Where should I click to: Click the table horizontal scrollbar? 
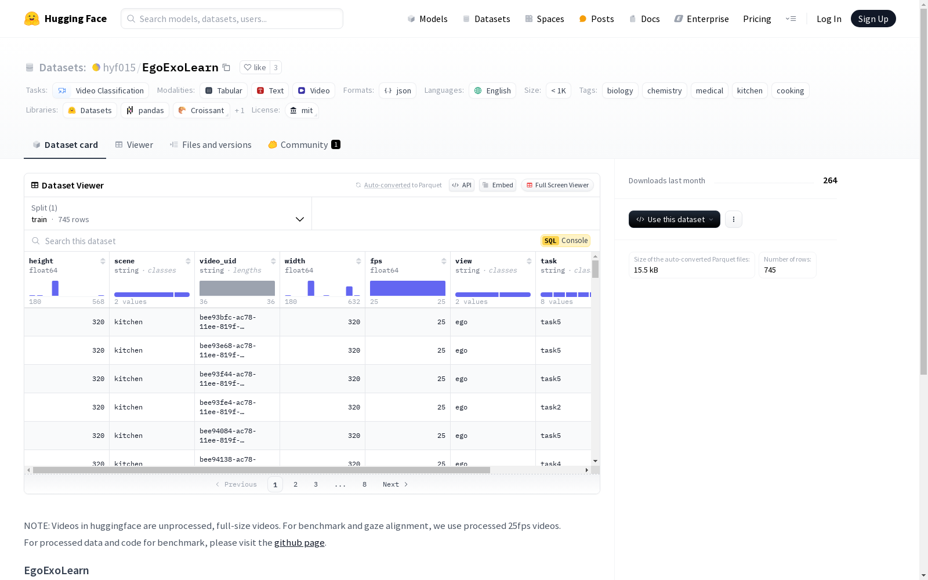tap(262, 470)
